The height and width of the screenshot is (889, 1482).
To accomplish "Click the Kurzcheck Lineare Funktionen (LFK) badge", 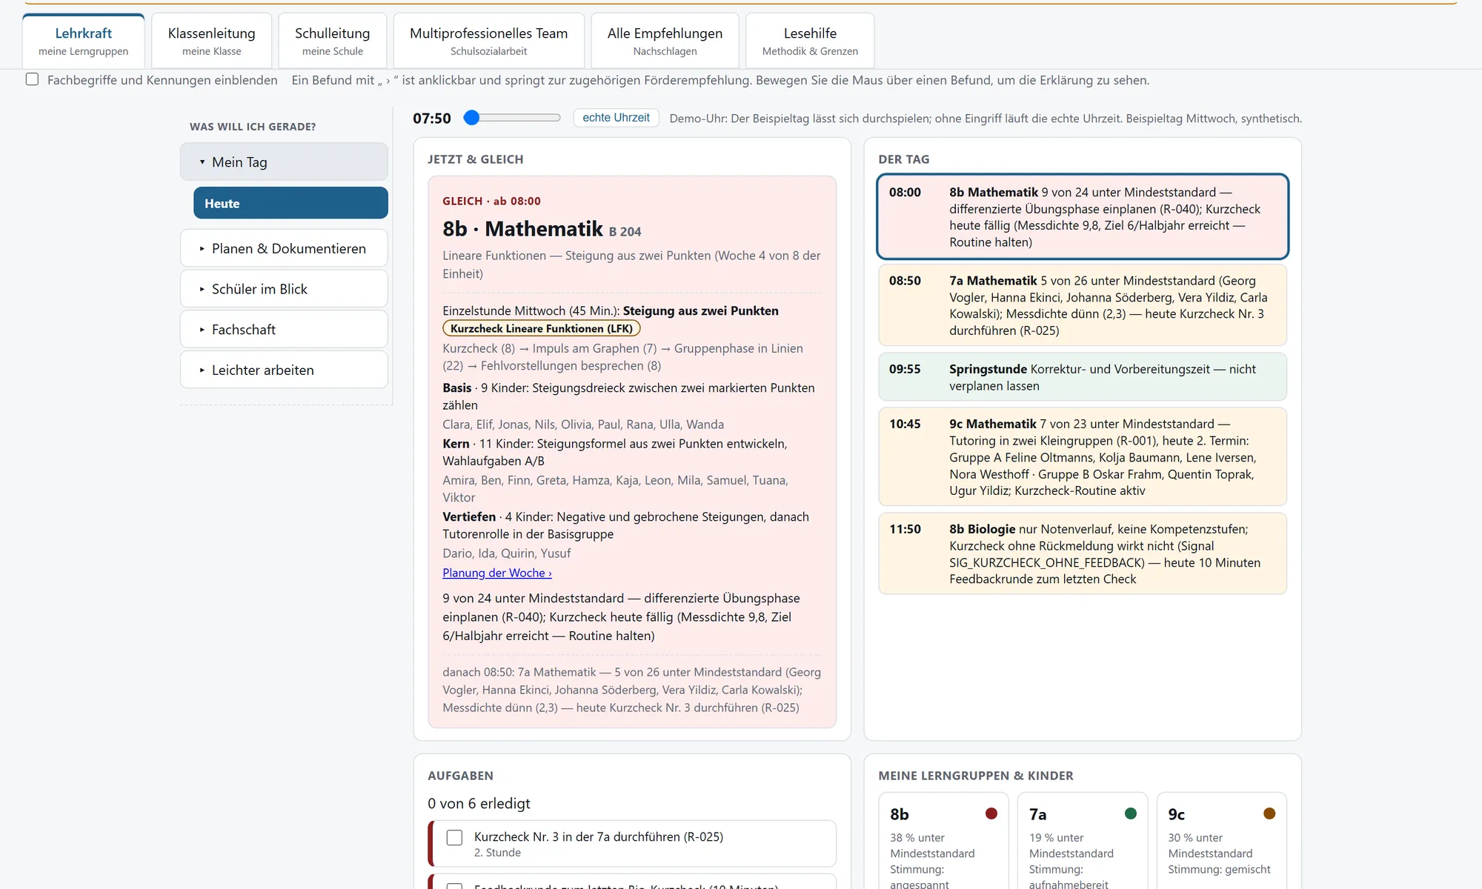I will point(542,328).
